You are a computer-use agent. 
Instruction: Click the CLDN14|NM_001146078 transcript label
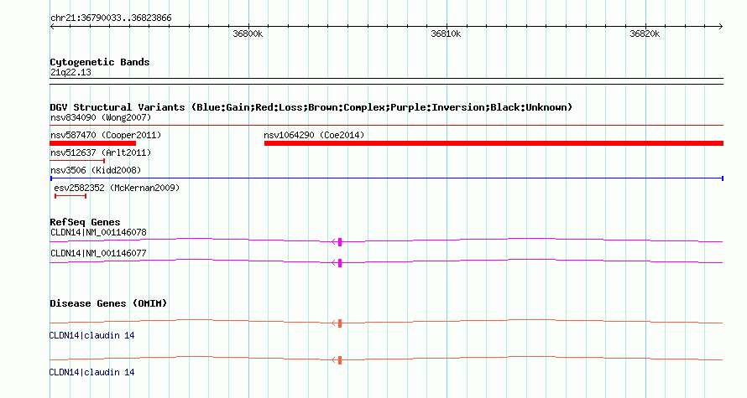(98, 233)
